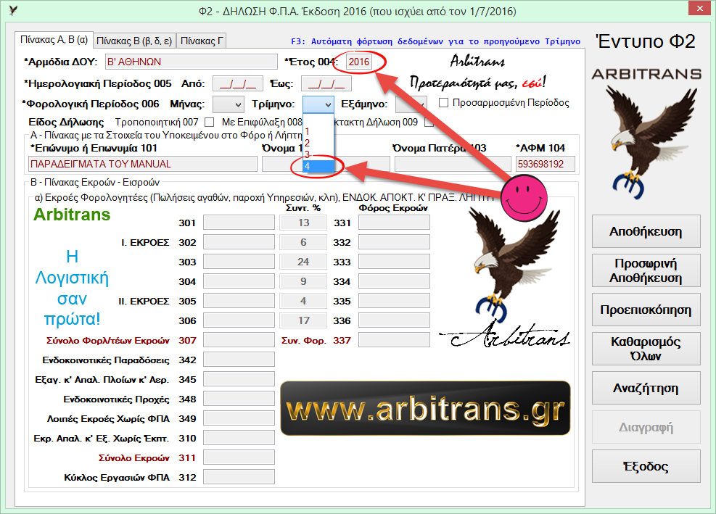Click the 306 outflows input field
Screen dimensions: 716x514
pyautogui.click(x=239, y=320)
